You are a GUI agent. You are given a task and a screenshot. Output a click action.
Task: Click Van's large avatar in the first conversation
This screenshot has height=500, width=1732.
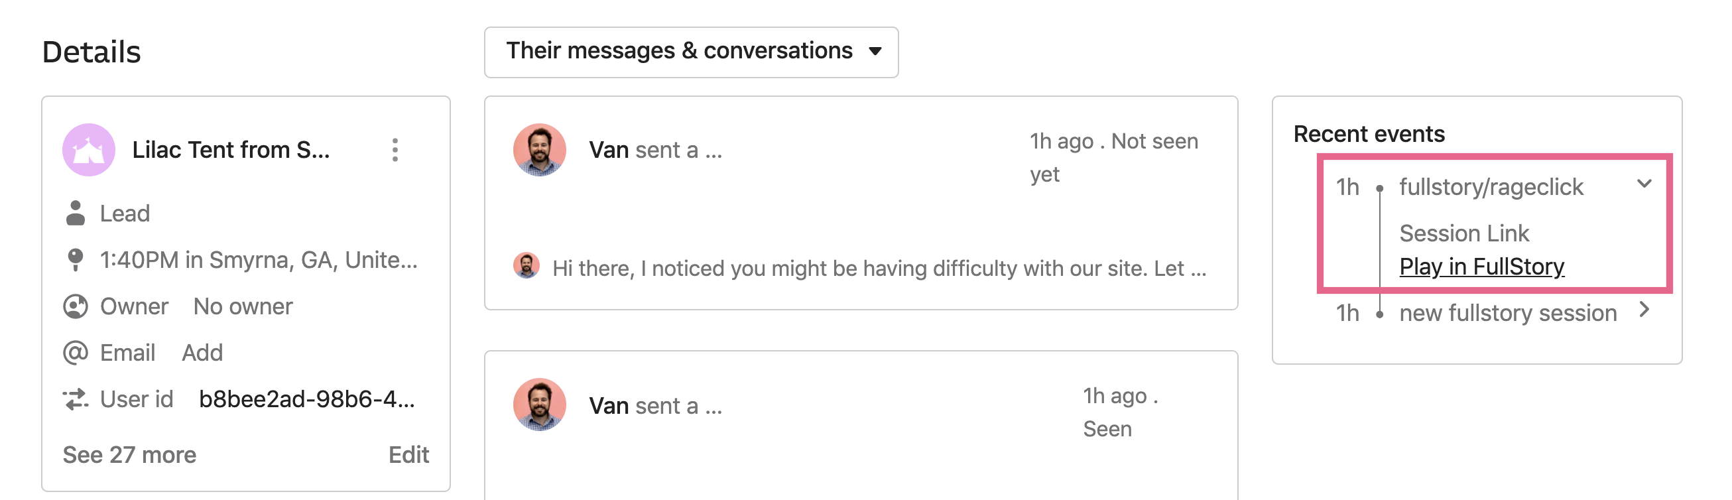click(539, 150)
